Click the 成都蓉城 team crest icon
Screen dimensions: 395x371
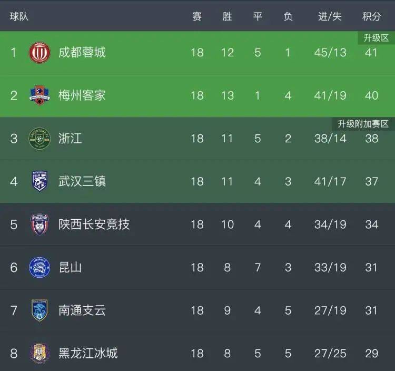coord(39,52)
